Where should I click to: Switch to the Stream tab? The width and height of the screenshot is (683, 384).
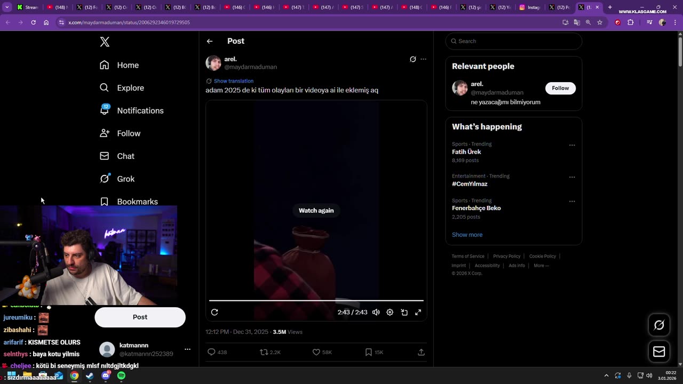27,7
